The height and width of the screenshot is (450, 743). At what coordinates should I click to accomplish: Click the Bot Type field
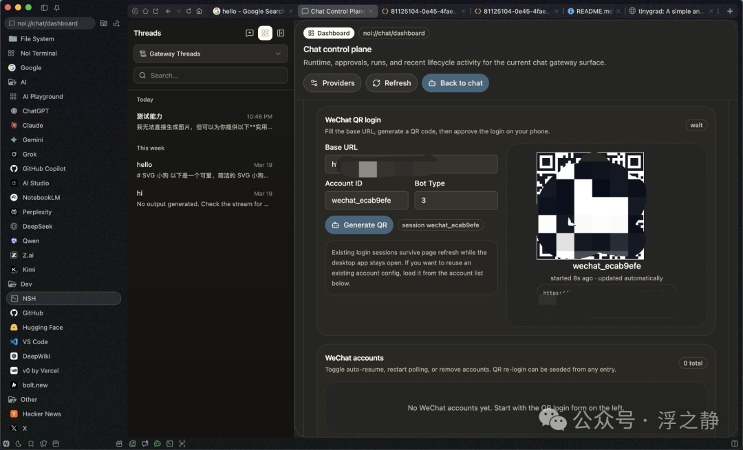456,200
